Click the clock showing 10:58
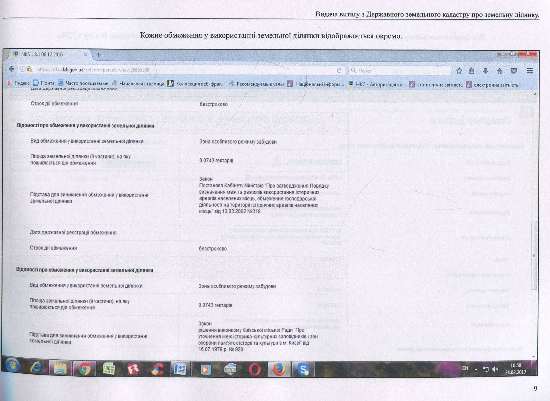Screen dimensions: 550x401 516,369
